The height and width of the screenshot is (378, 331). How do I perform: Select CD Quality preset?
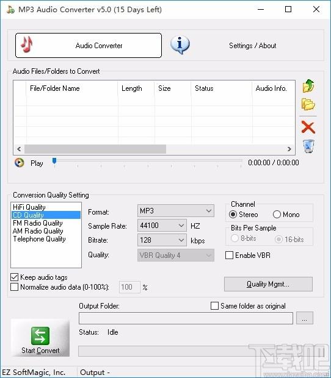[x=46, y=215]
